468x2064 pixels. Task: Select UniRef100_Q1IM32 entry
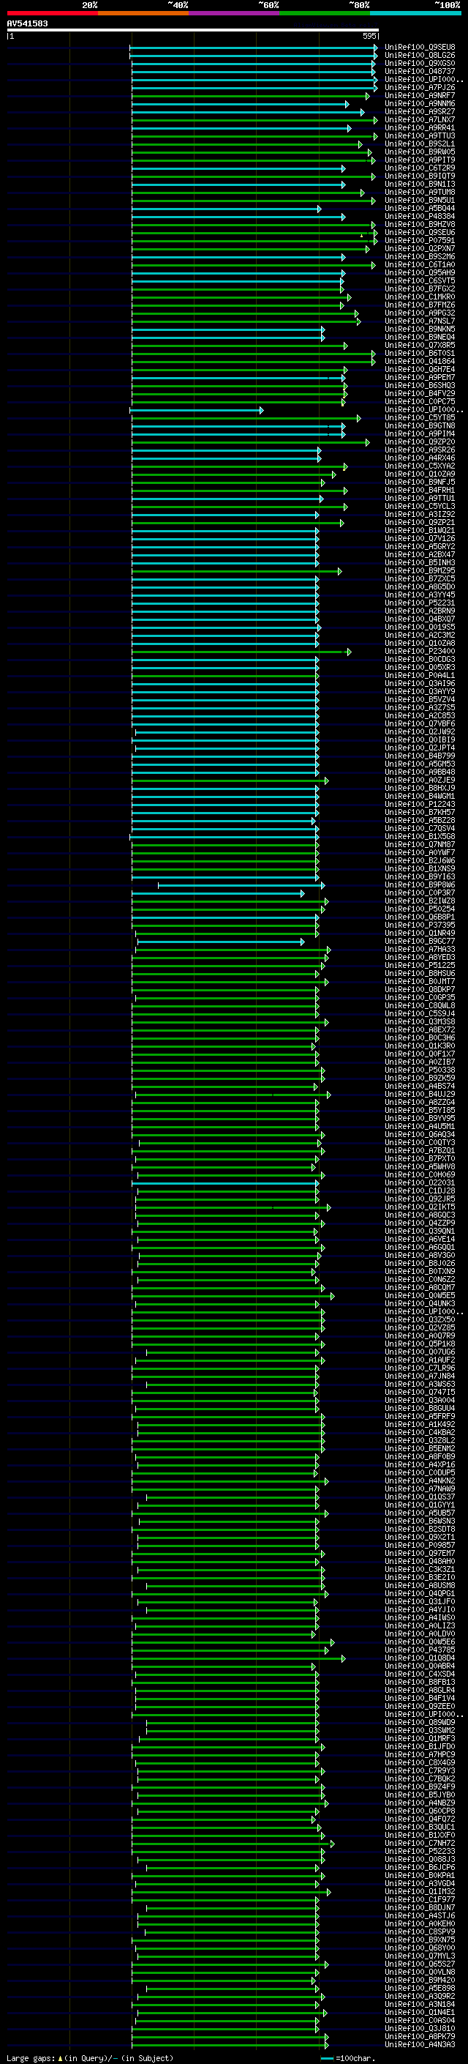420,1891
